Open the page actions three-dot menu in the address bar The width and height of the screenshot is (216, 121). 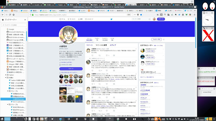(135, 15)
